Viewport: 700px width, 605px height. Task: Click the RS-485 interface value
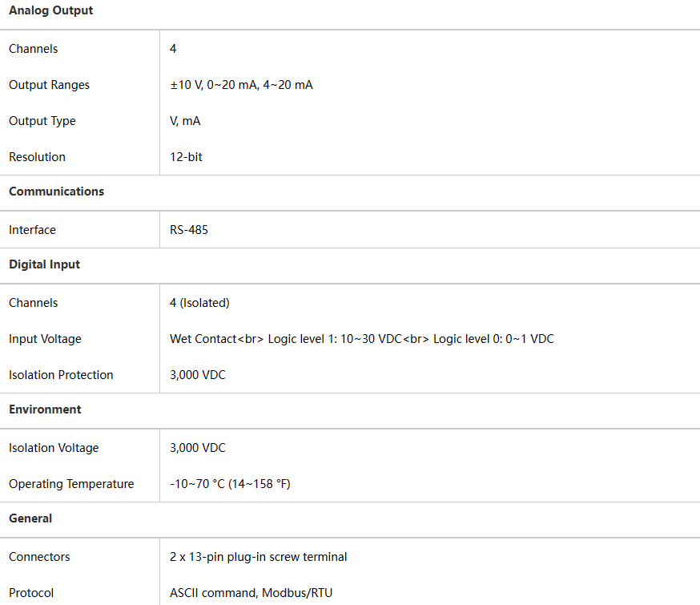(x=189, y=230)
